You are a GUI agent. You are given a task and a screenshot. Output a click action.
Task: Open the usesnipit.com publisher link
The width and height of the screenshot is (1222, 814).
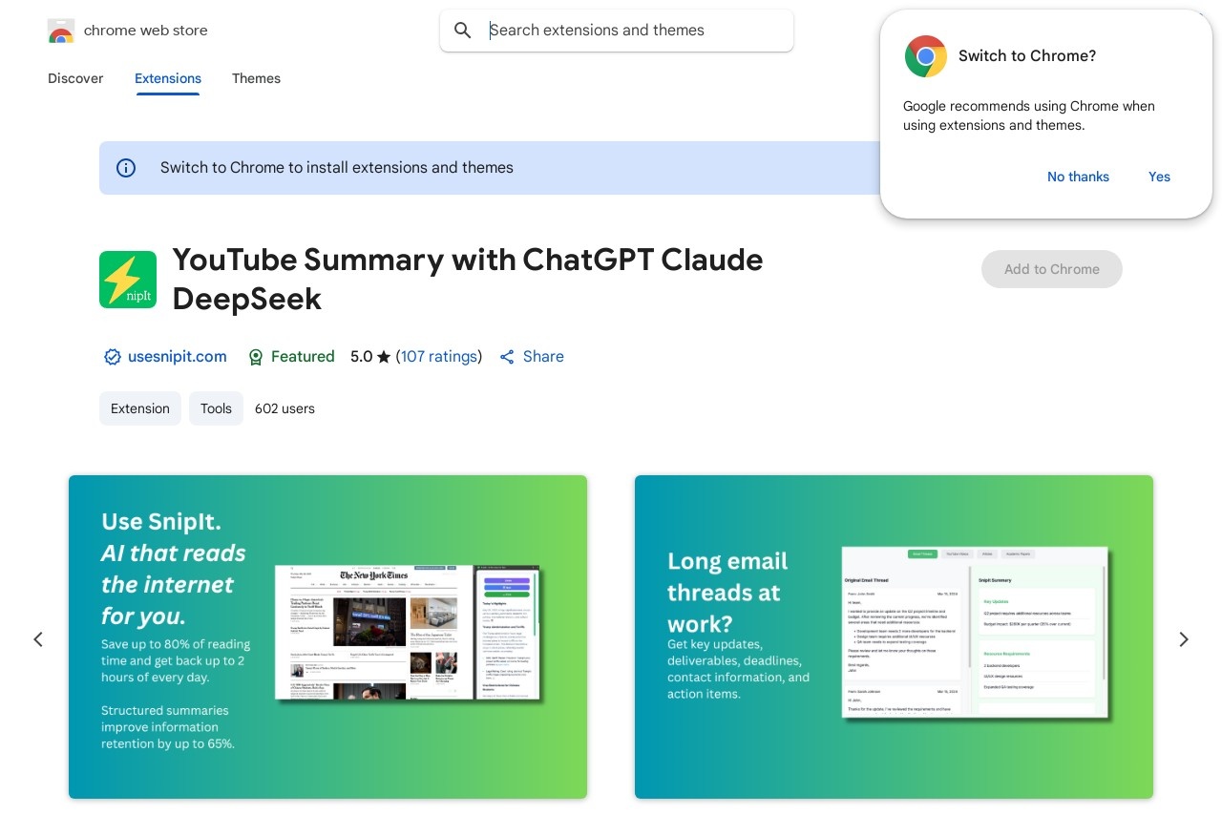(x=178, y=357)
